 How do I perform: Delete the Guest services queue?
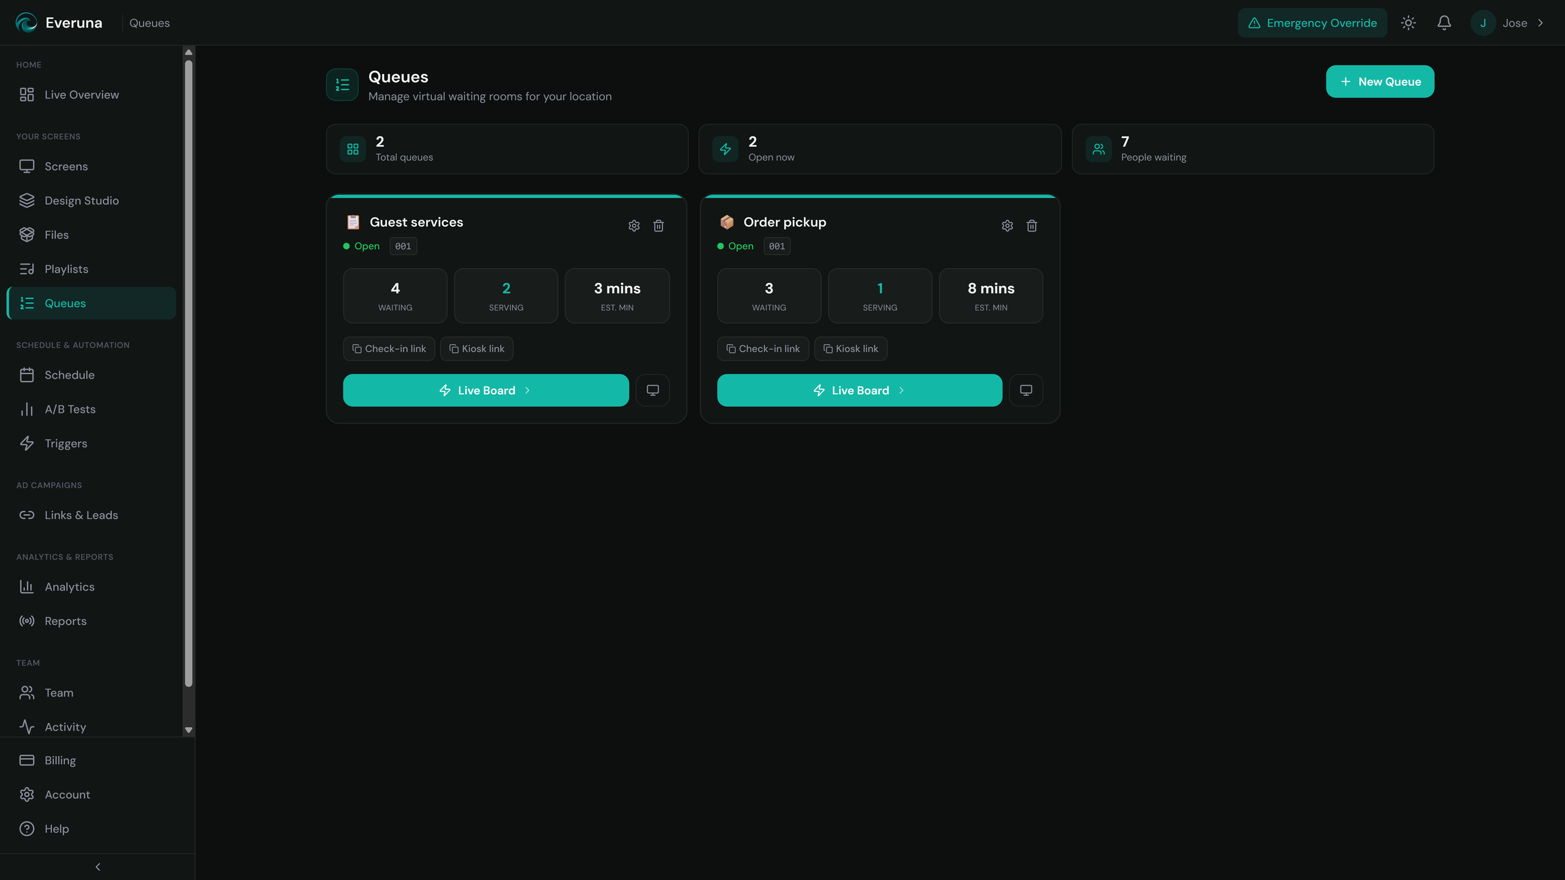658,226
